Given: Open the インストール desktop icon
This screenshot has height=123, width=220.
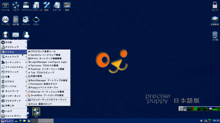Looking at the screenshot, I should click(36, 7).
